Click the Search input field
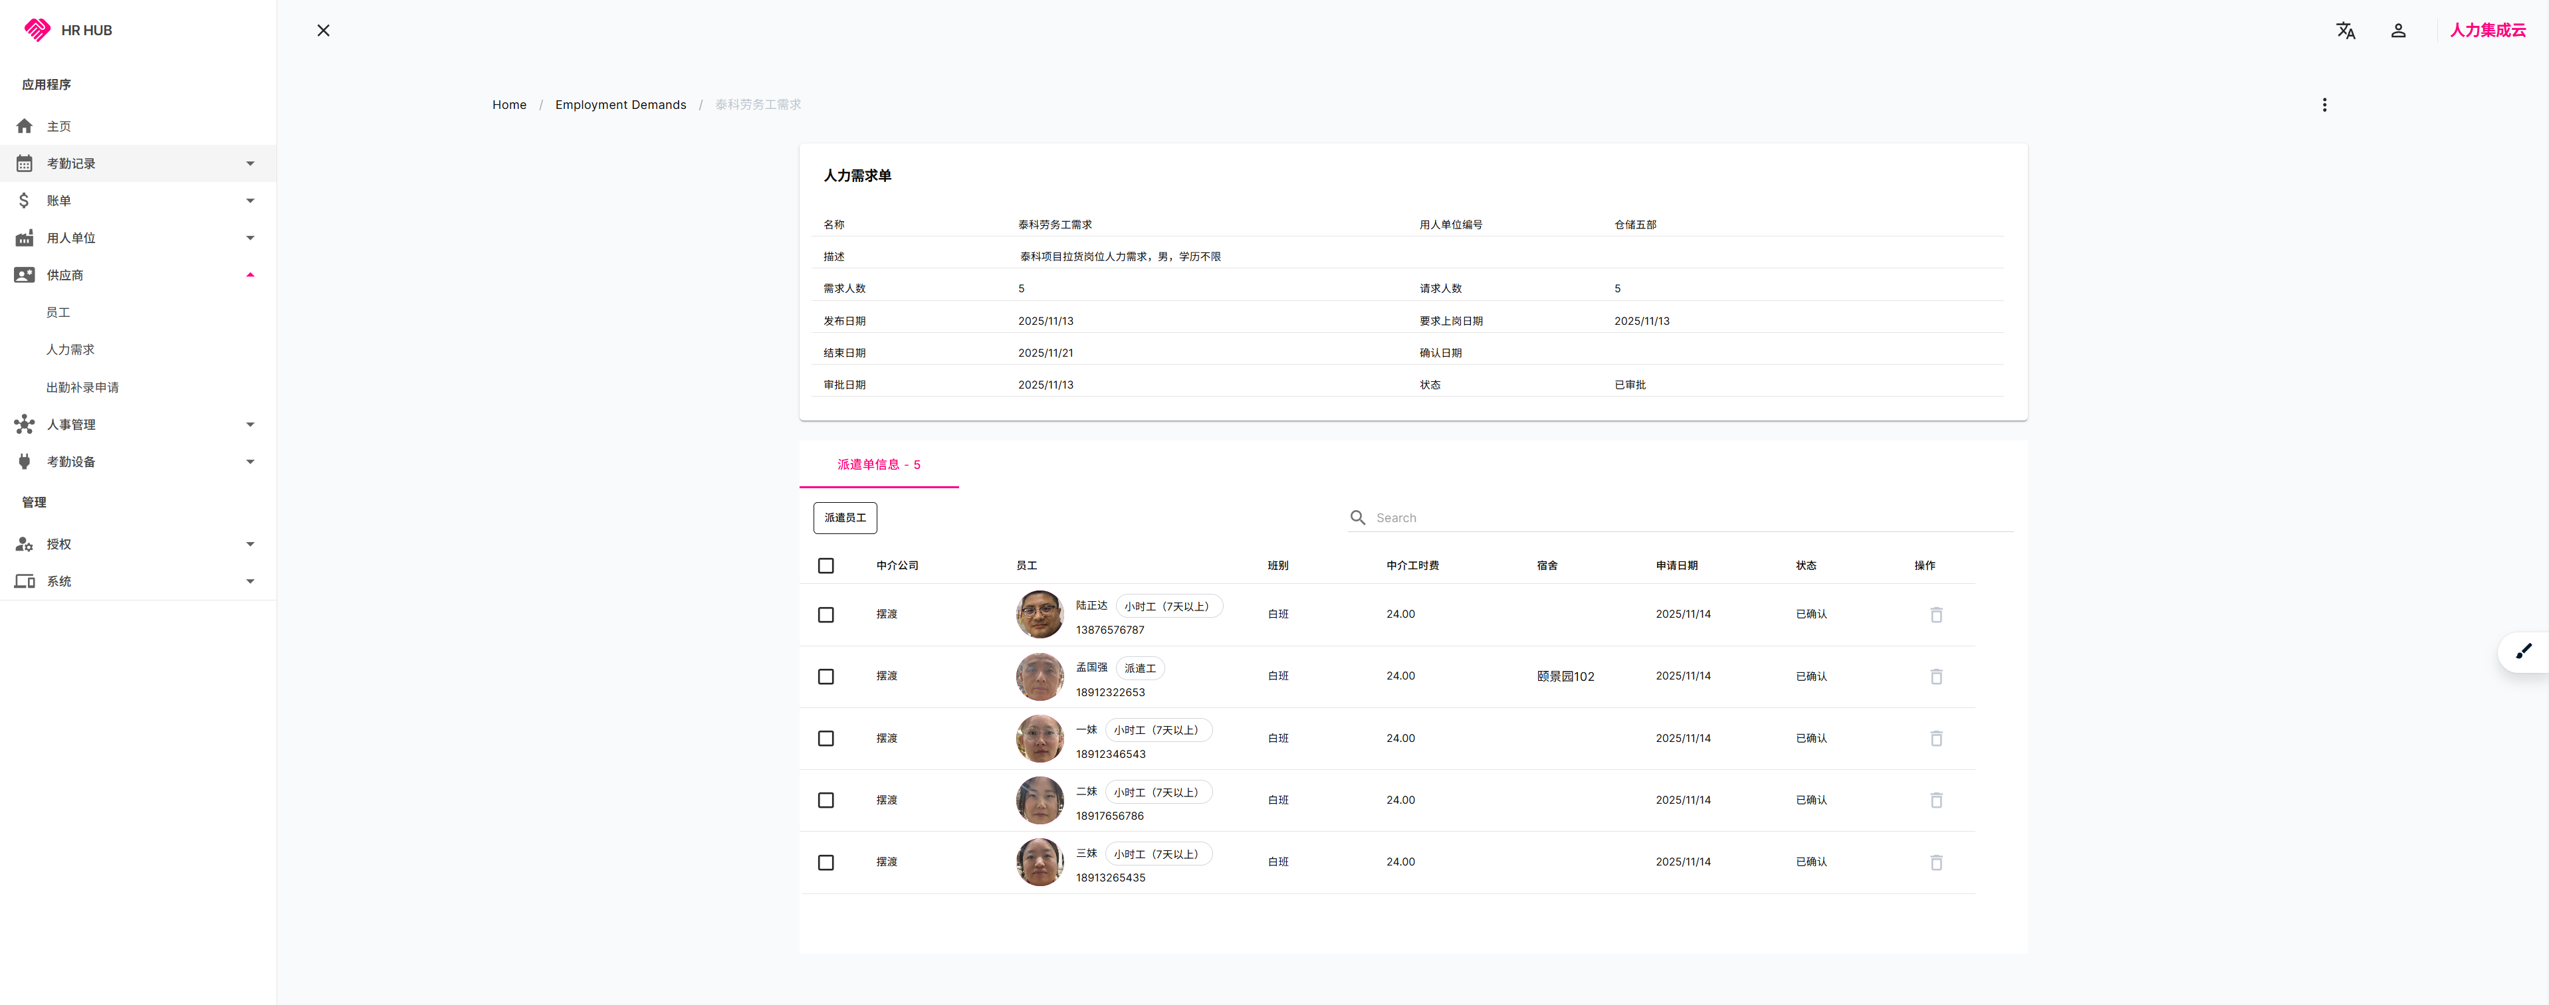The width and height of the screenshot is (2549, 1005). 1682,518
